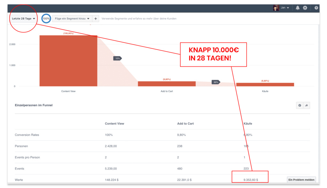Click the Add to Cart funnel bar

coord(167,84)
